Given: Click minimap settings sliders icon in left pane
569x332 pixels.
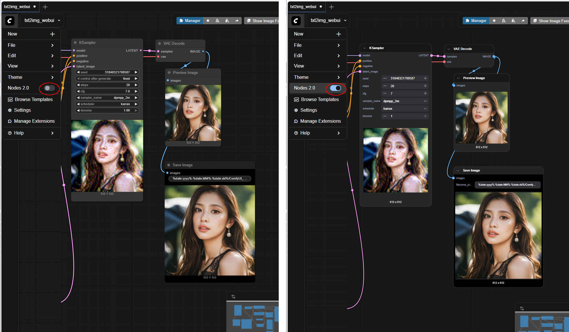Looking at the screenshot, I should pos(233,296).
